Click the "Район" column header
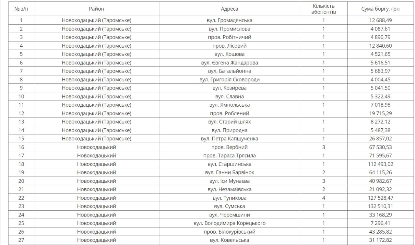This screenshot has width=415, height=245. [97, 9]
